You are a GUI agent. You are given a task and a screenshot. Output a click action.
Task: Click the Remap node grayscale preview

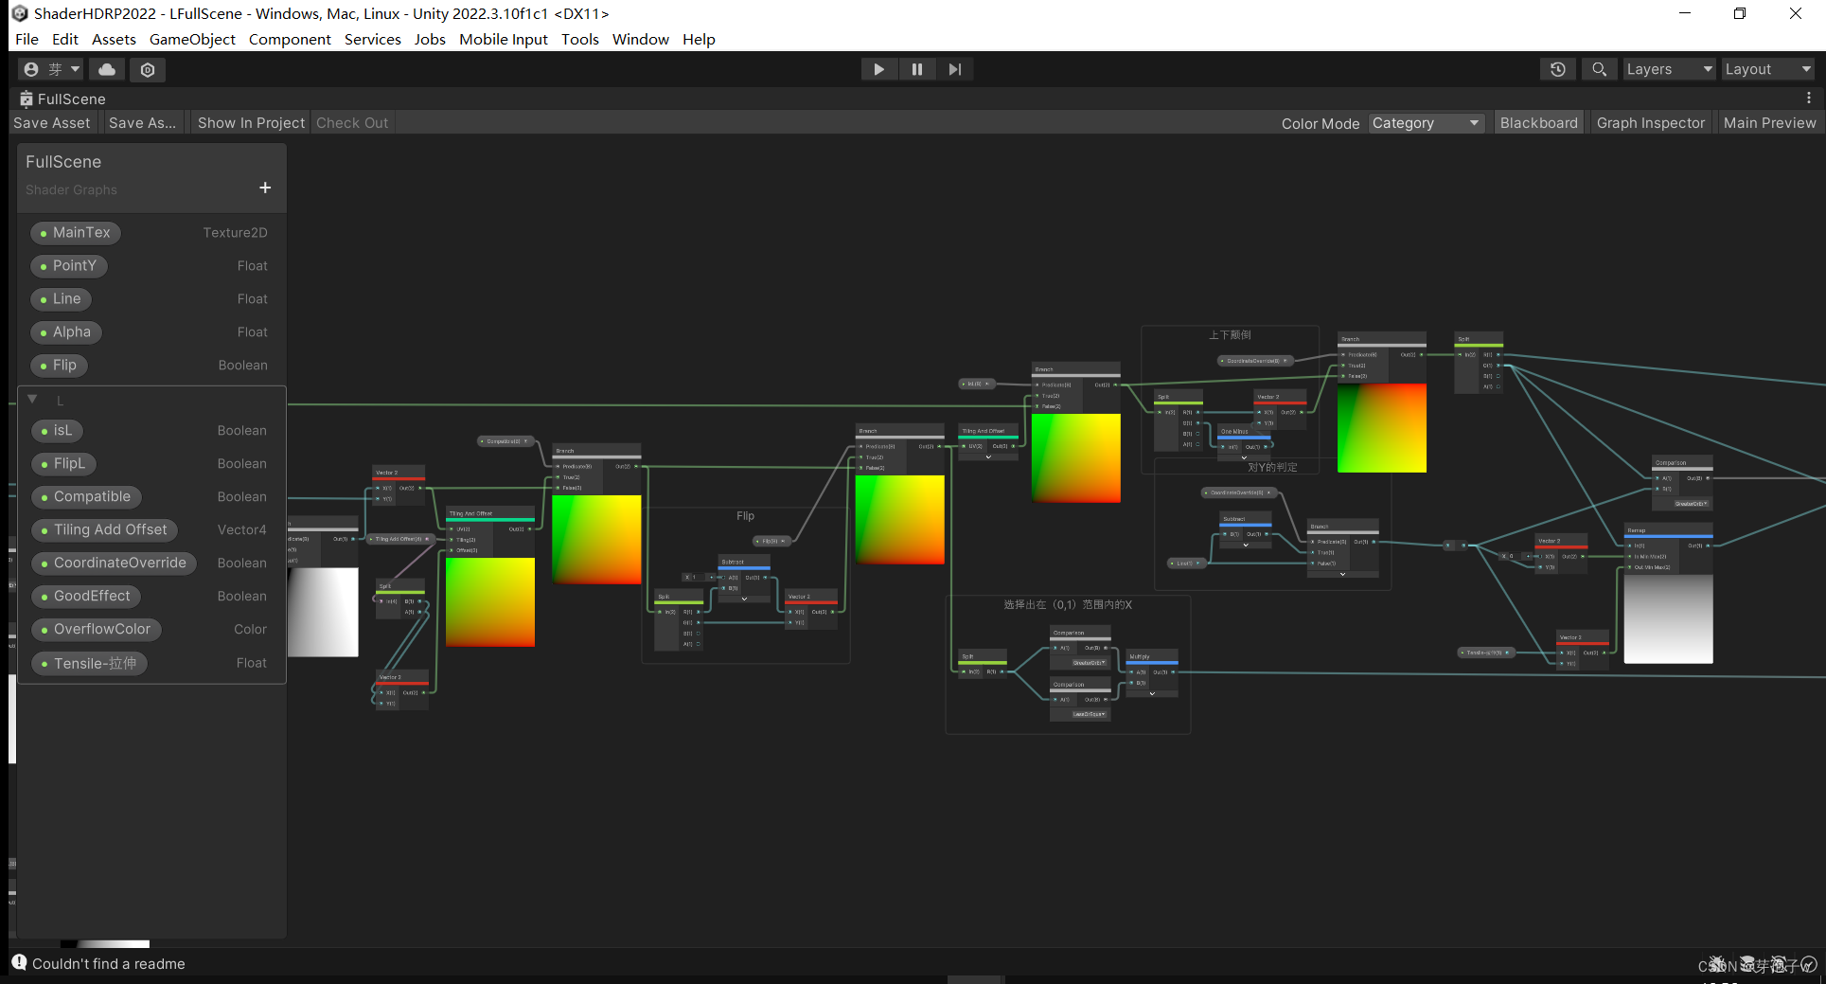[x=1668, y=618]
